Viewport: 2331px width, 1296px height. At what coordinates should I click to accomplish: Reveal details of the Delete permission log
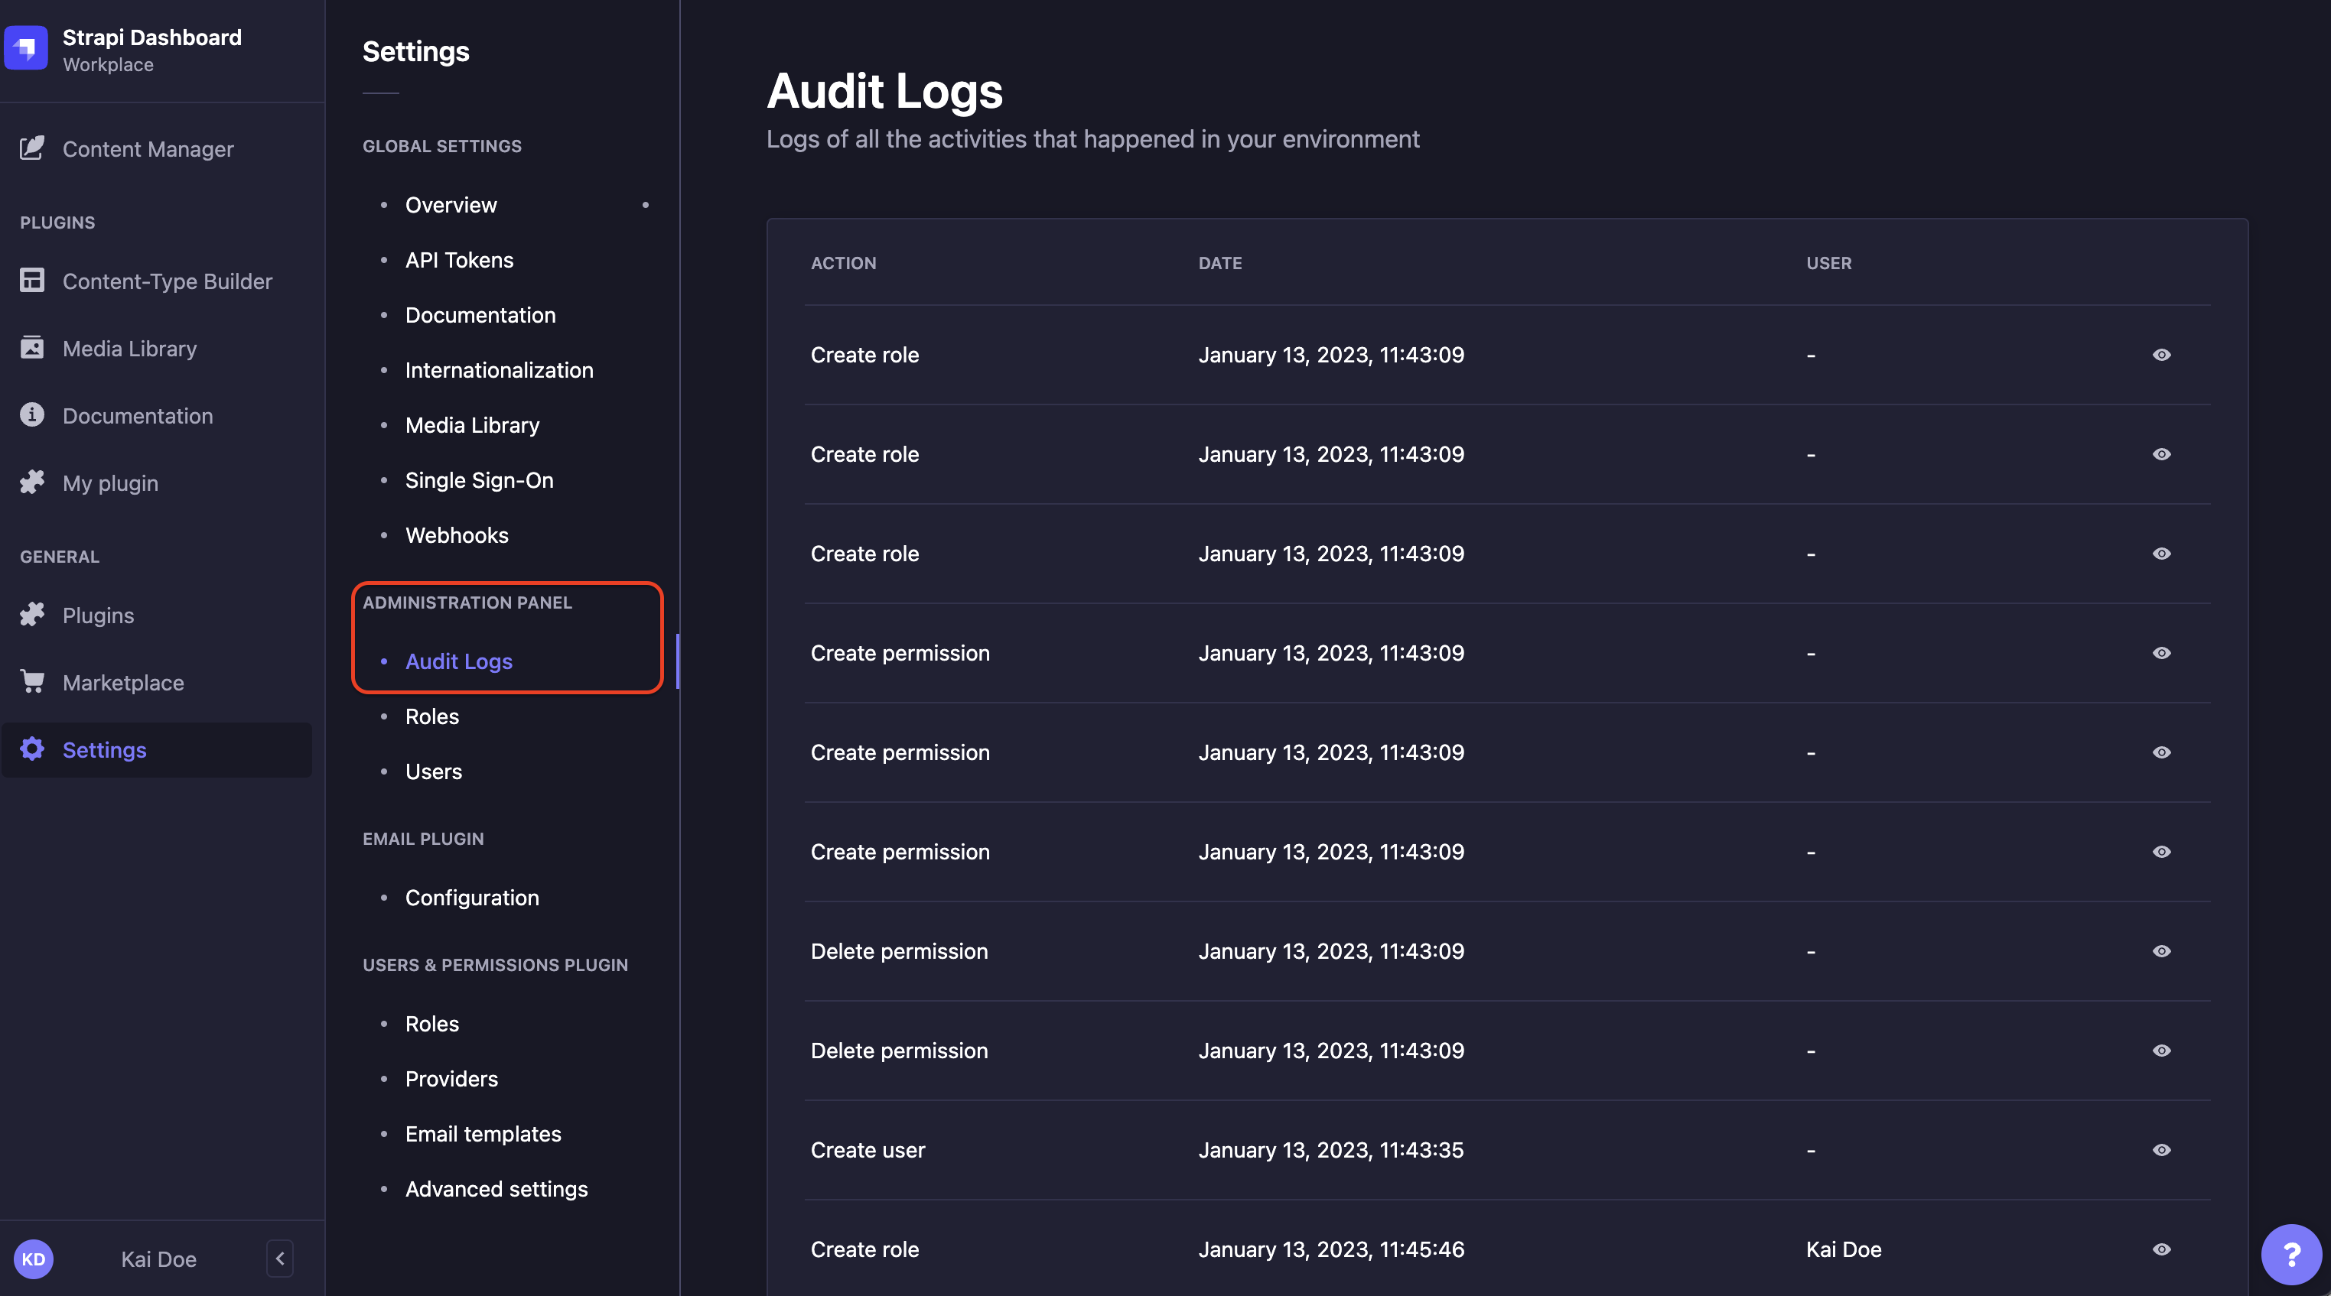coord(2162,950)
